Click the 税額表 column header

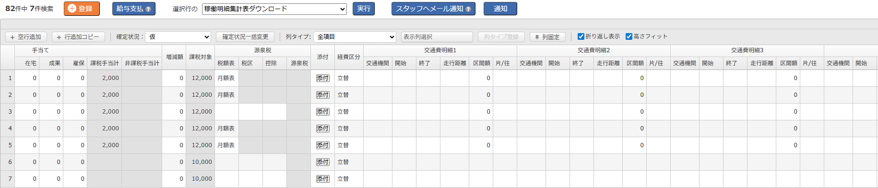(226, 63)
